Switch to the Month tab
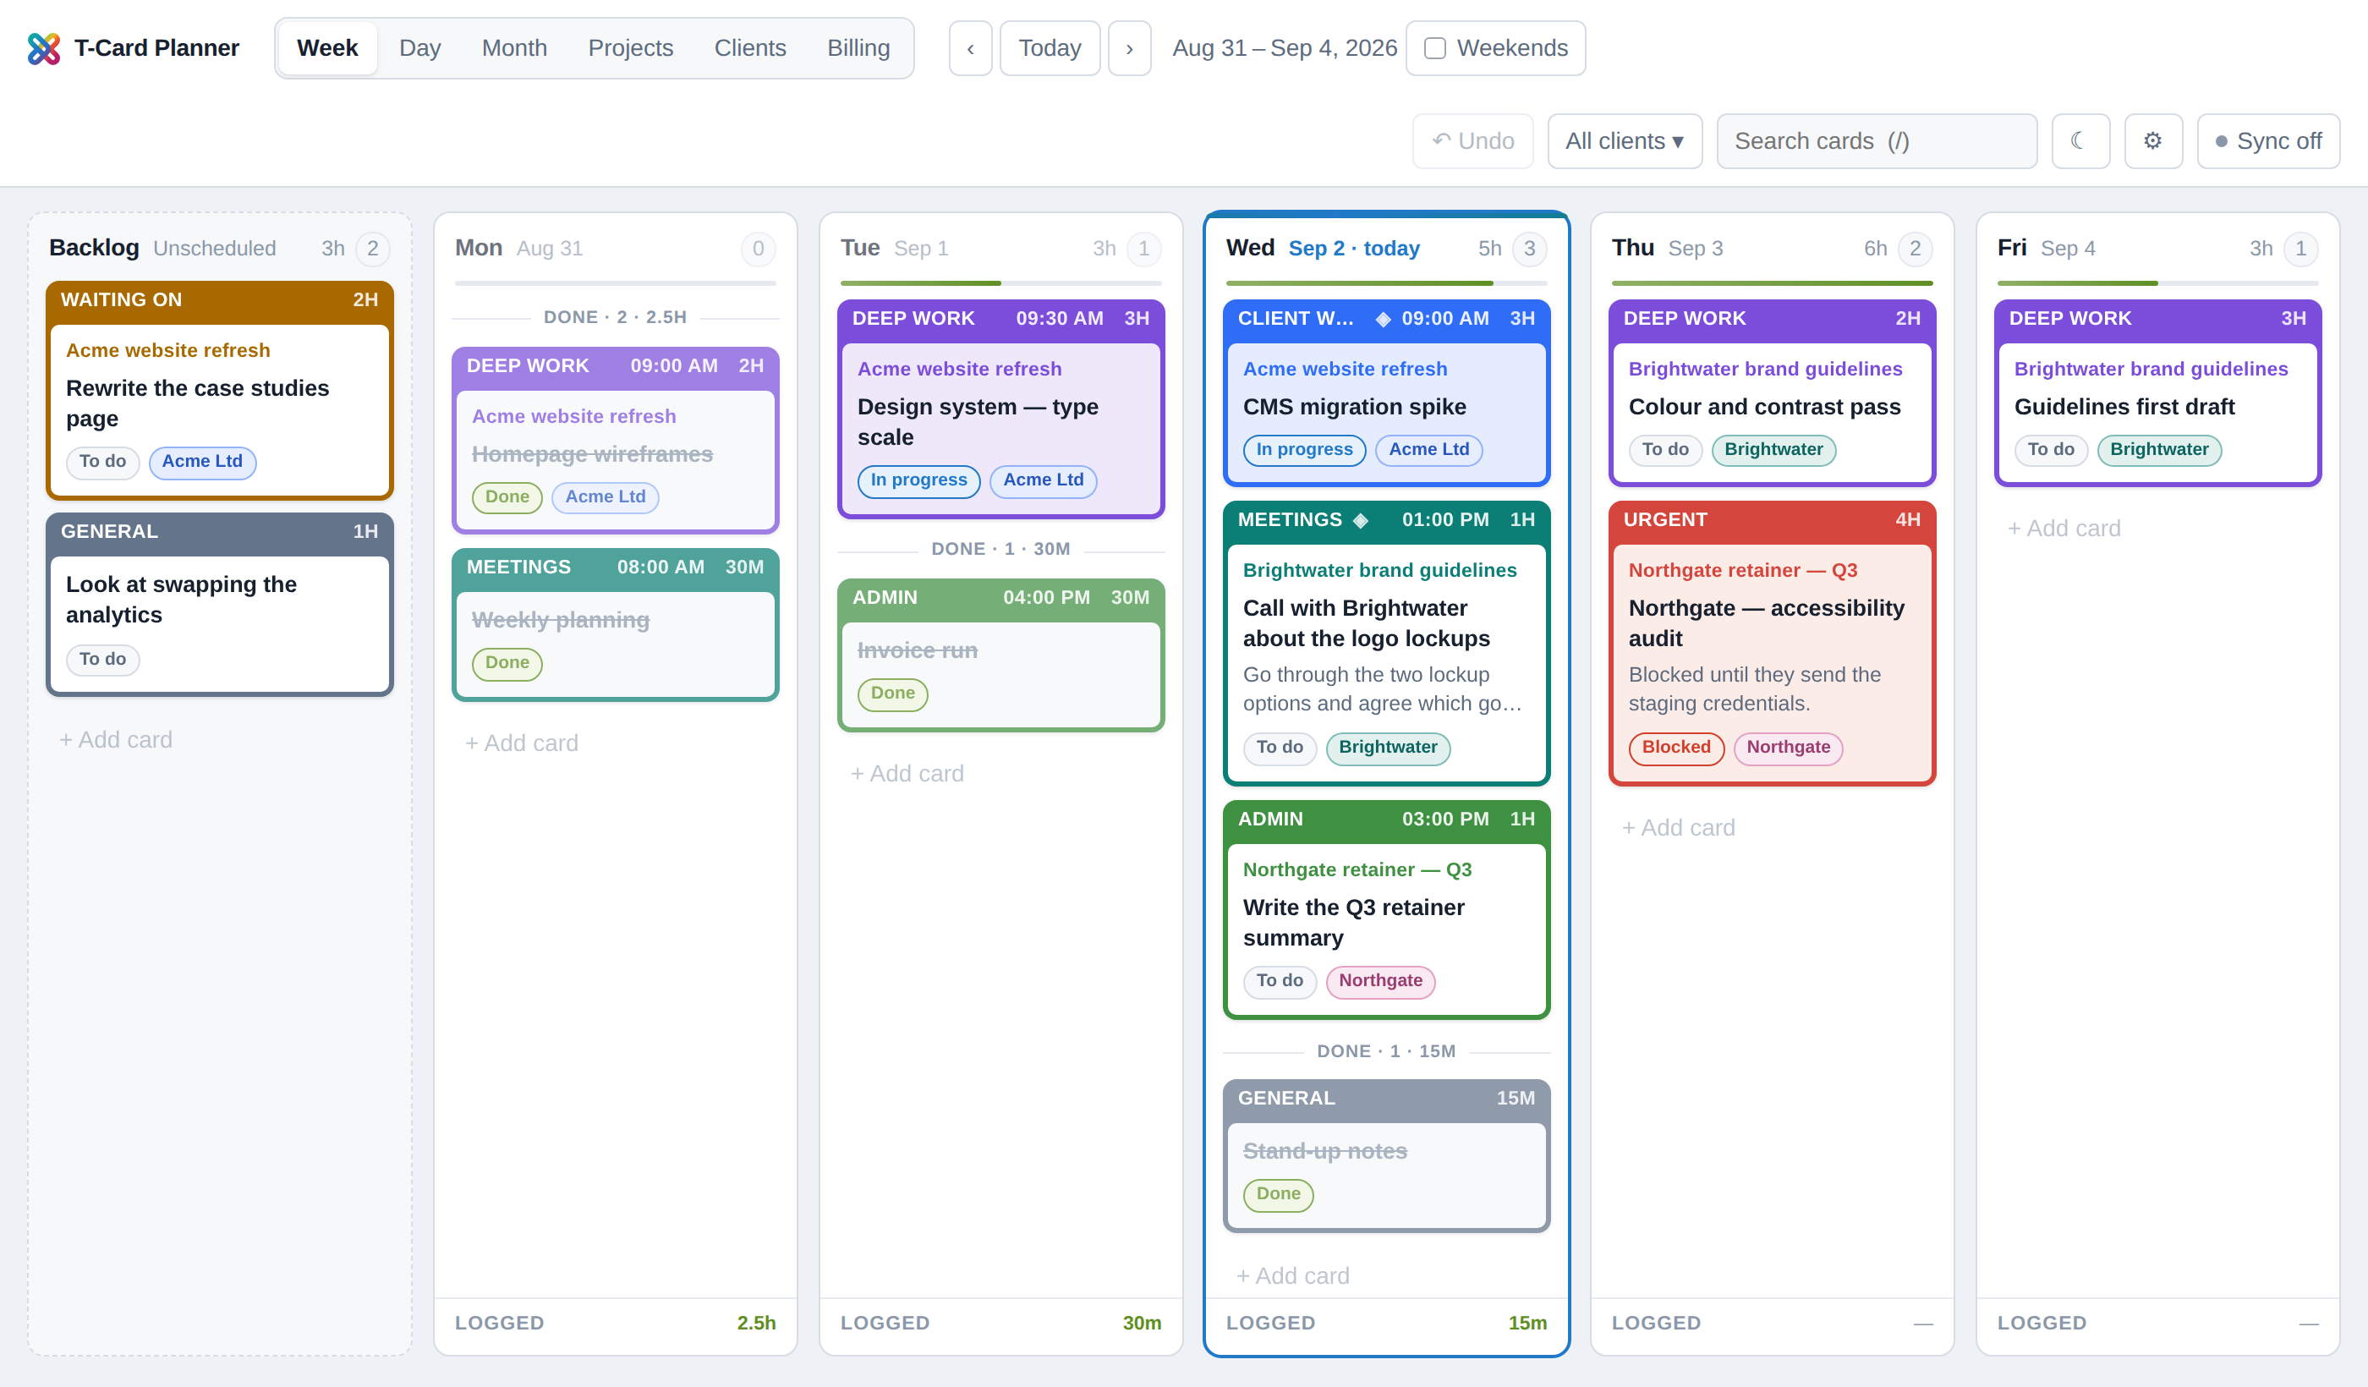This screenshot has height=1387, width=2368. pos(514,48)
